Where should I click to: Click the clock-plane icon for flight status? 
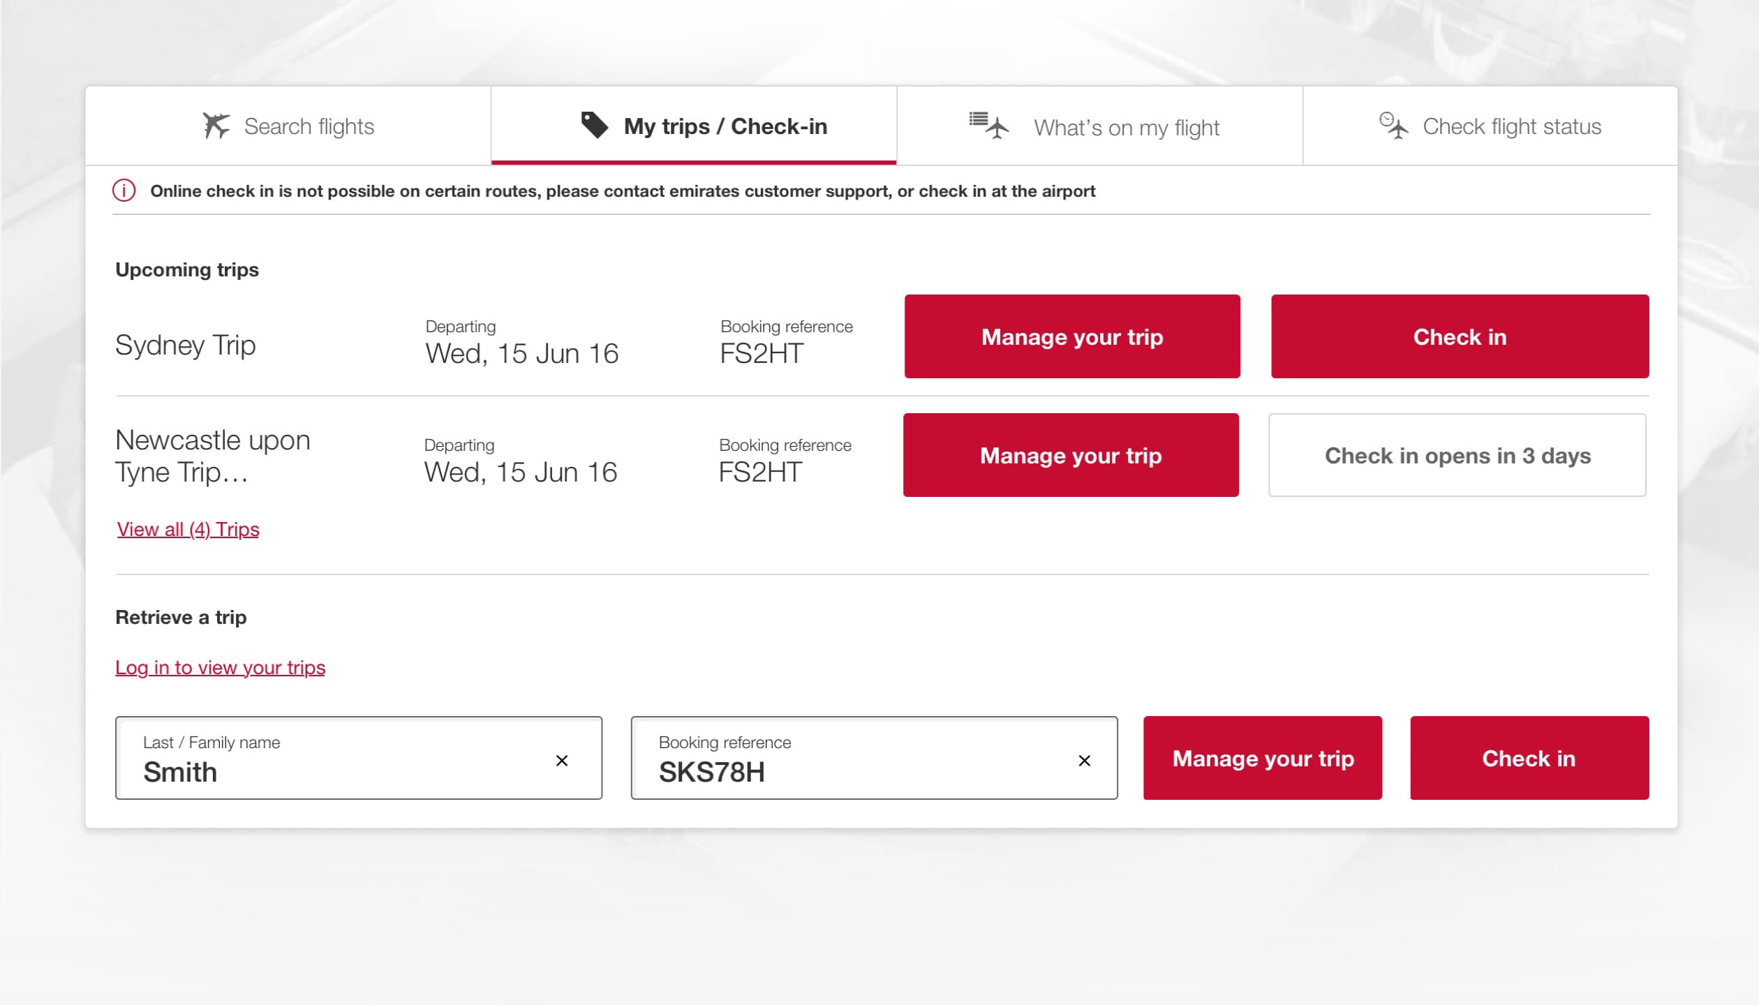(x=1394, y=126)
